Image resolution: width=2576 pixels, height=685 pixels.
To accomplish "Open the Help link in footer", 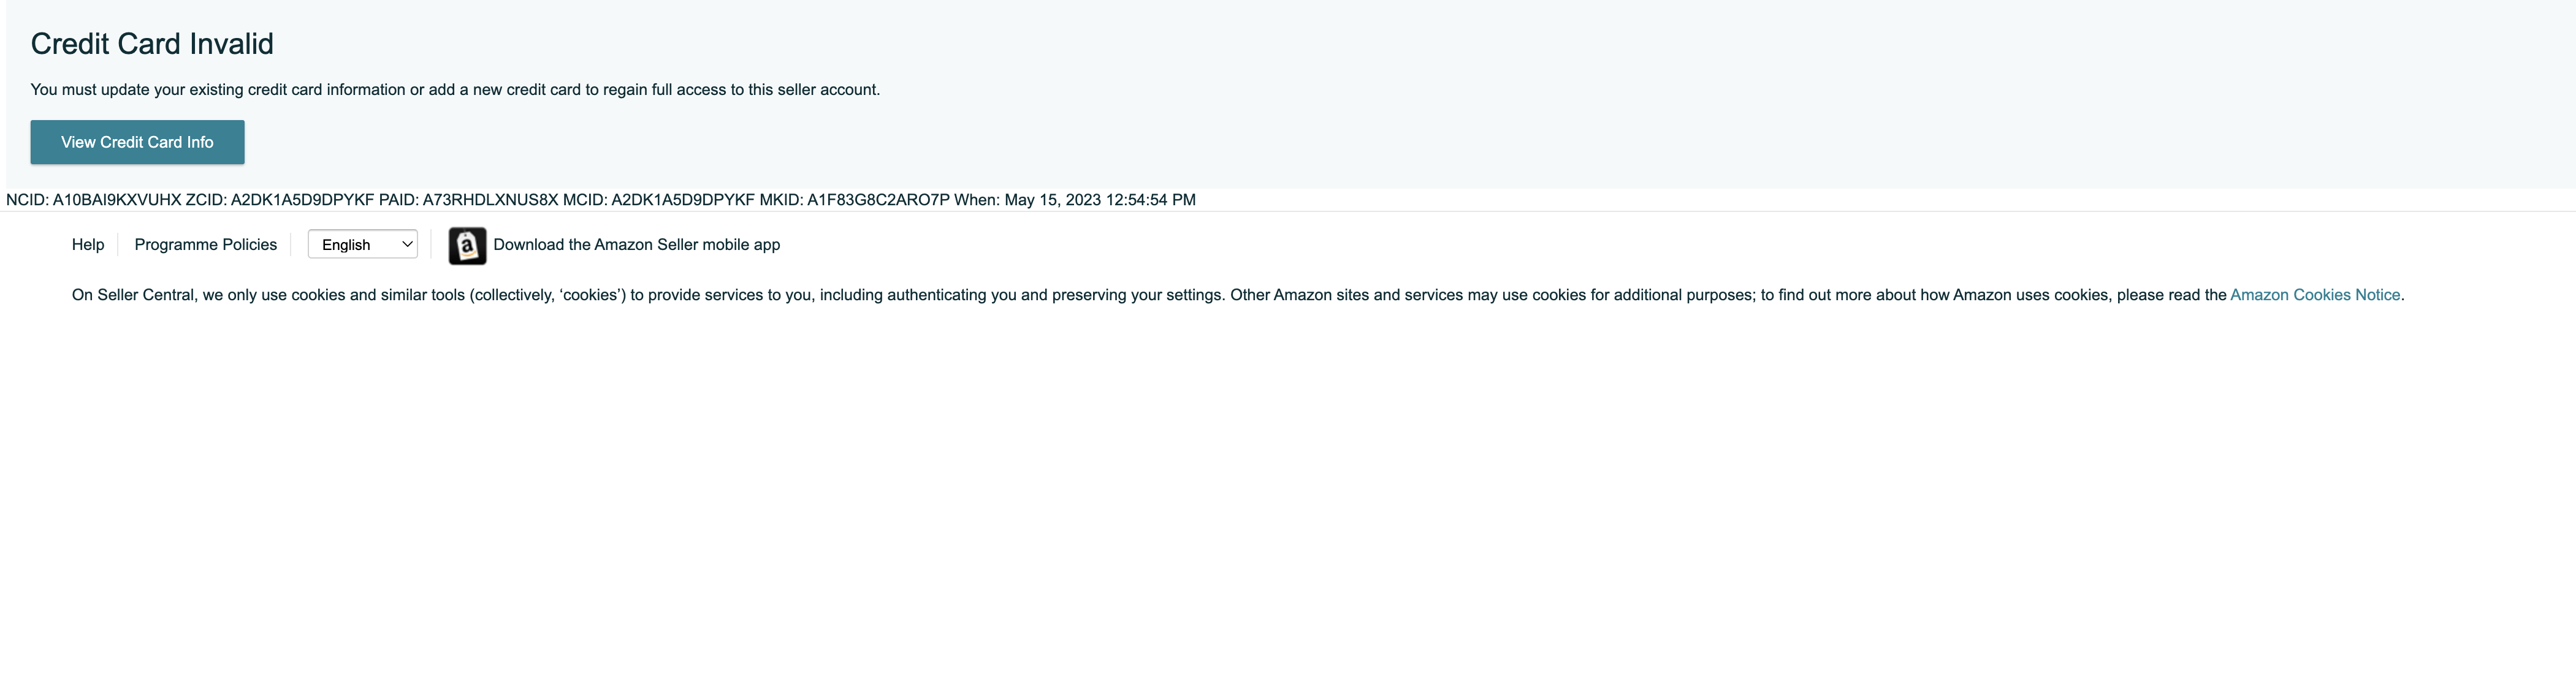I will (88, 245).
